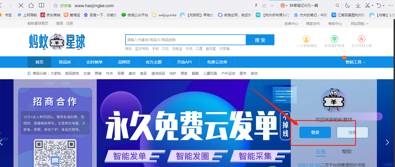Click 注册 link in top bar
This screenshot has height=167, width=395.
click(69, 23)
